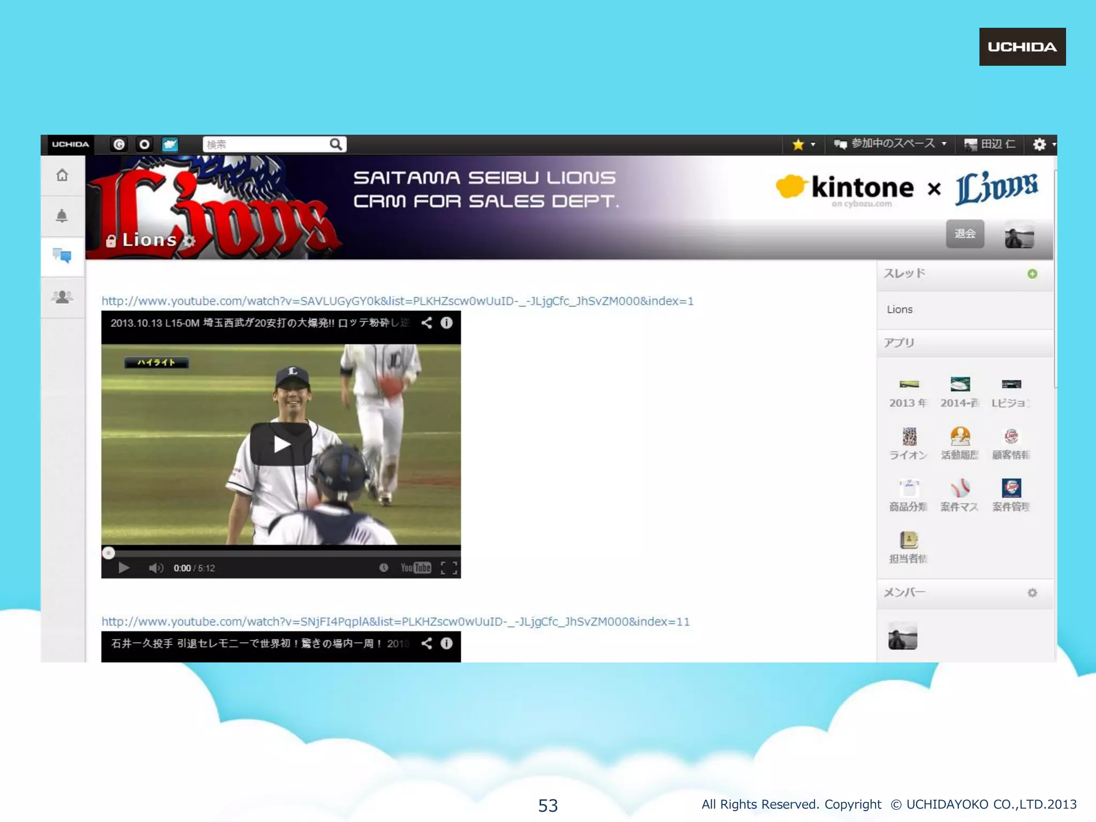Open first YouTube link with index=1
This screenshot has width=1096, height=822.
[397, 301]
